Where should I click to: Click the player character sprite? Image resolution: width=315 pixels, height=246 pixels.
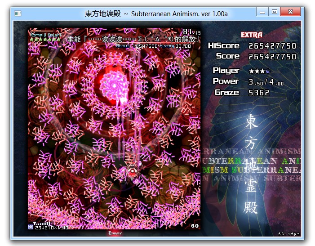click(132, 171)
